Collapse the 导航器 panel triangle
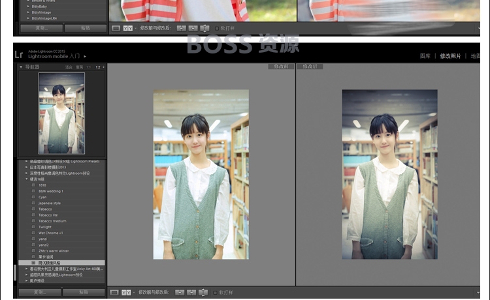This screenshot has height=300, width=490. (x=21, y=67)
